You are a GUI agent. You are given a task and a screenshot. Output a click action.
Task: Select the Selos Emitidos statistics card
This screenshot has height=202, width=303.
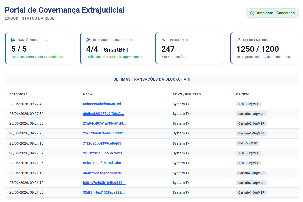tap(264, 48)
